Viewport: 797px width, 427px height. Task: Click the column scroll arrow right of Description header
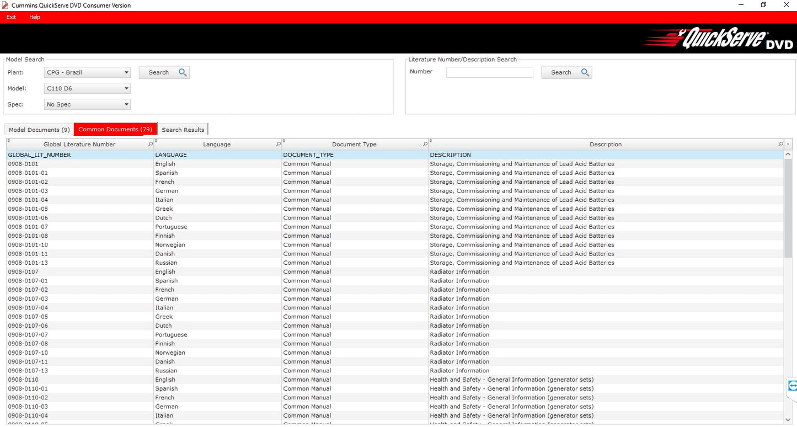click(x=788, y=145)
